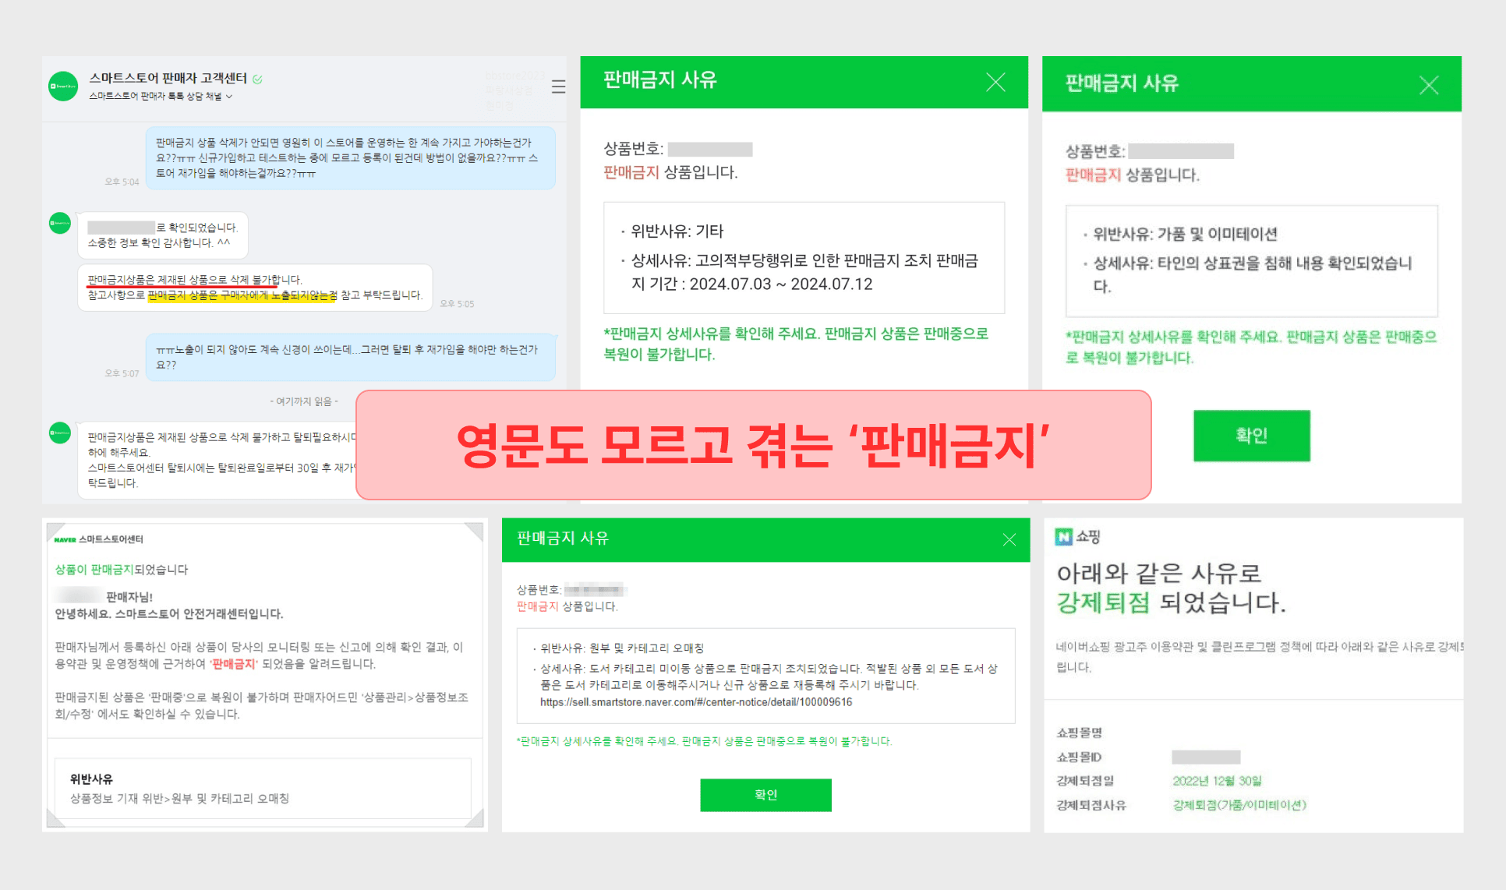
Task: Open the sell.smartstore.naver.com center-notice link
Action: tap(696, 702)
